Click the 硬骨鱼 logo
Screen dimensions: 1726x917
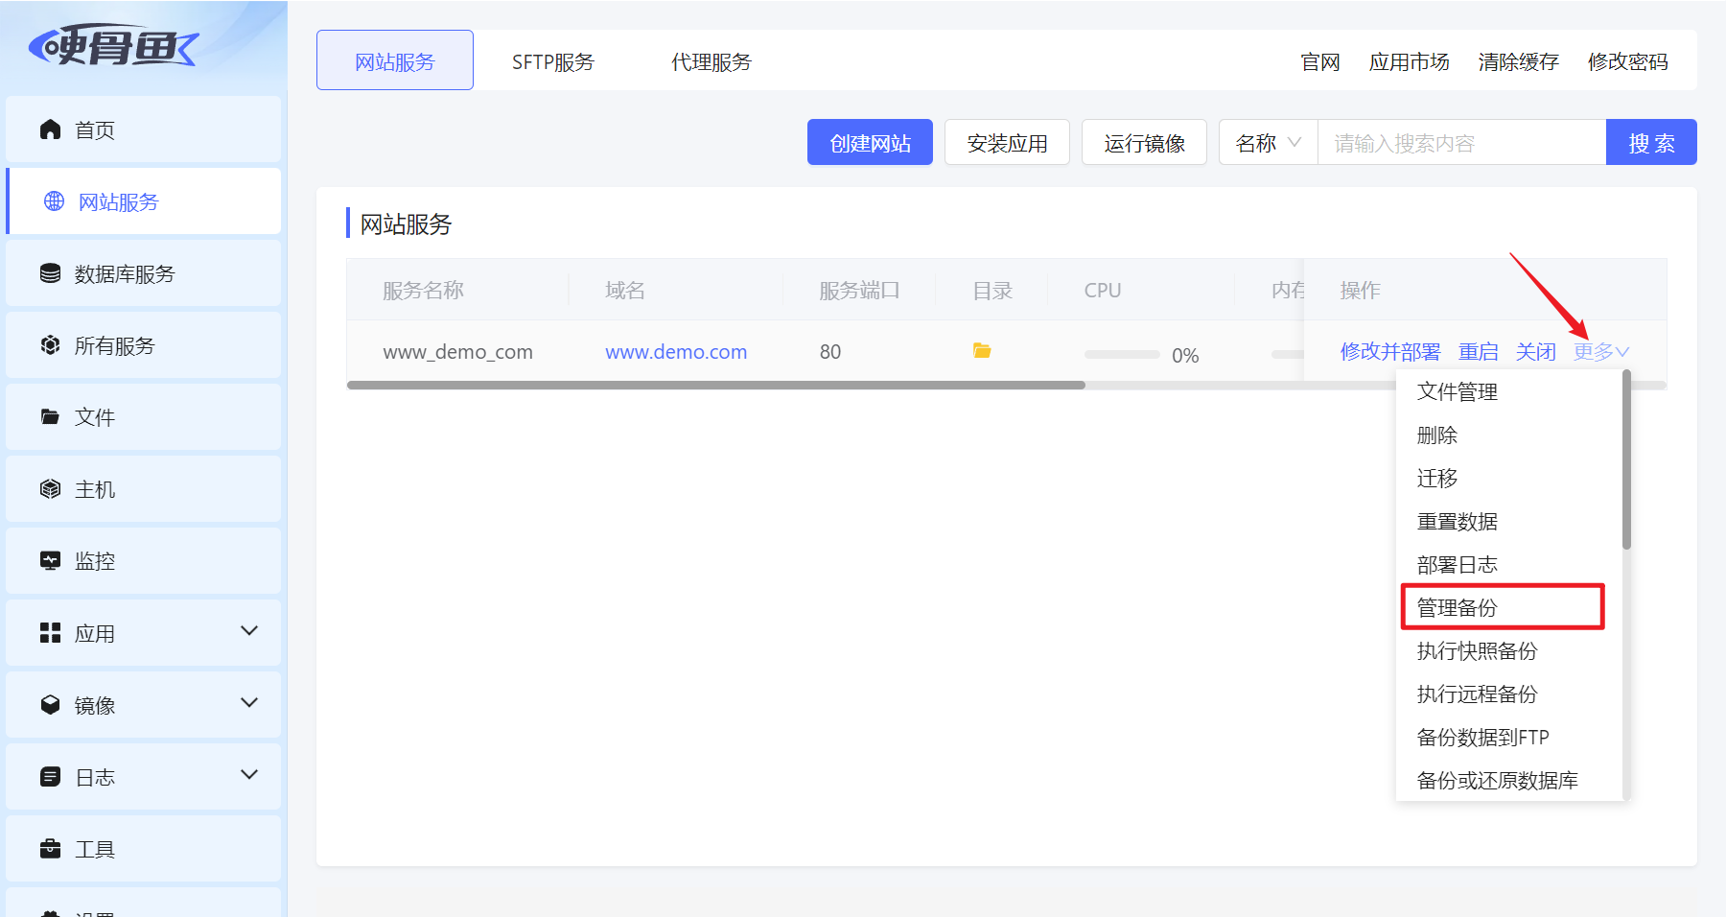113,45
